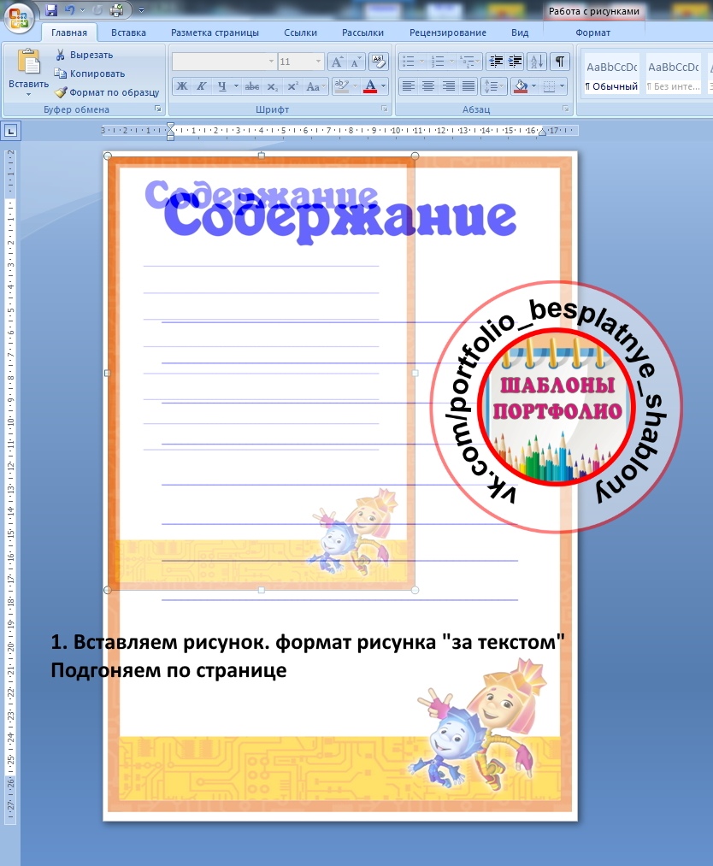
Task: Click the vertical ruler
Action: tap(10, 486)
